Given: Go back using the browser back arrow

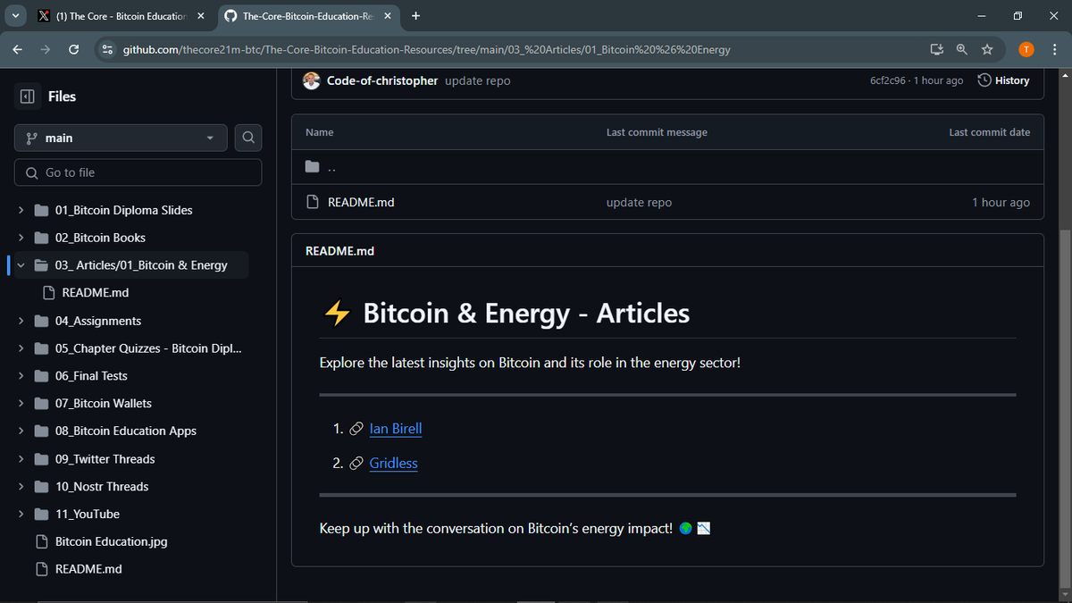Looking at the screenshot, I should point(17,49).
